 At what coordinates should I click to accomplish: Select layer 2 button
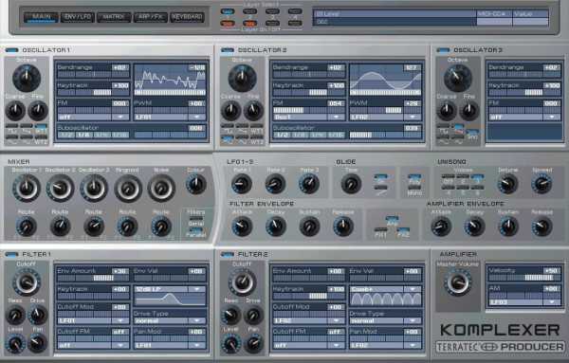pyautogui.click(x=249, y=12)
